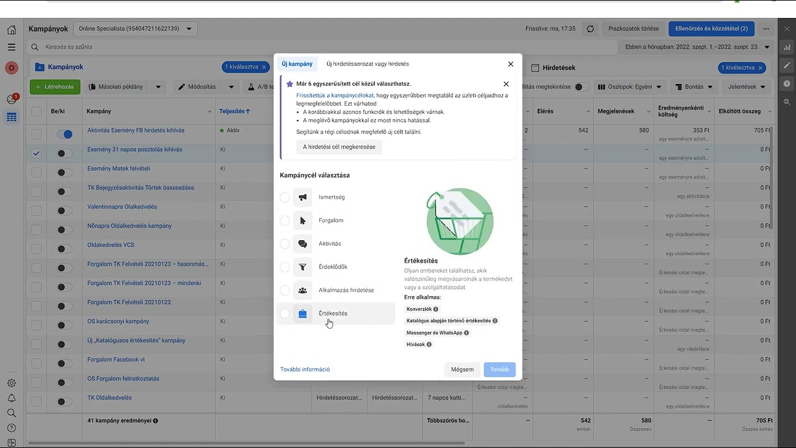Click the Ismertség megaphone icon
Screen dimensions: 796x448
click(x=303, y=197)
